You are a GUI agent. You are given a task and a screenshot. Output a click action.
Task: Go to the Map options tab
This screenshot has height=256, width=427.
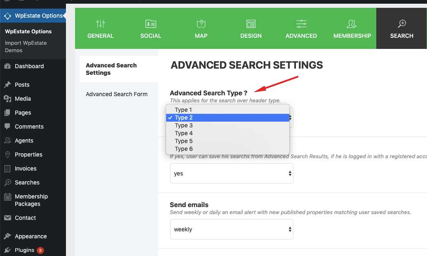(x=201, y=29)
